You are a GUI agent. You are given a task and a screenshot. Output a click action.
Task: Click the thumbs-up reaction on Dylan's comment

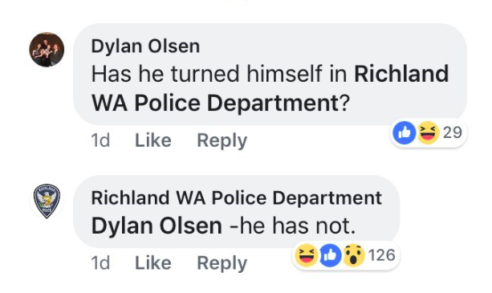tap(405, 132)
